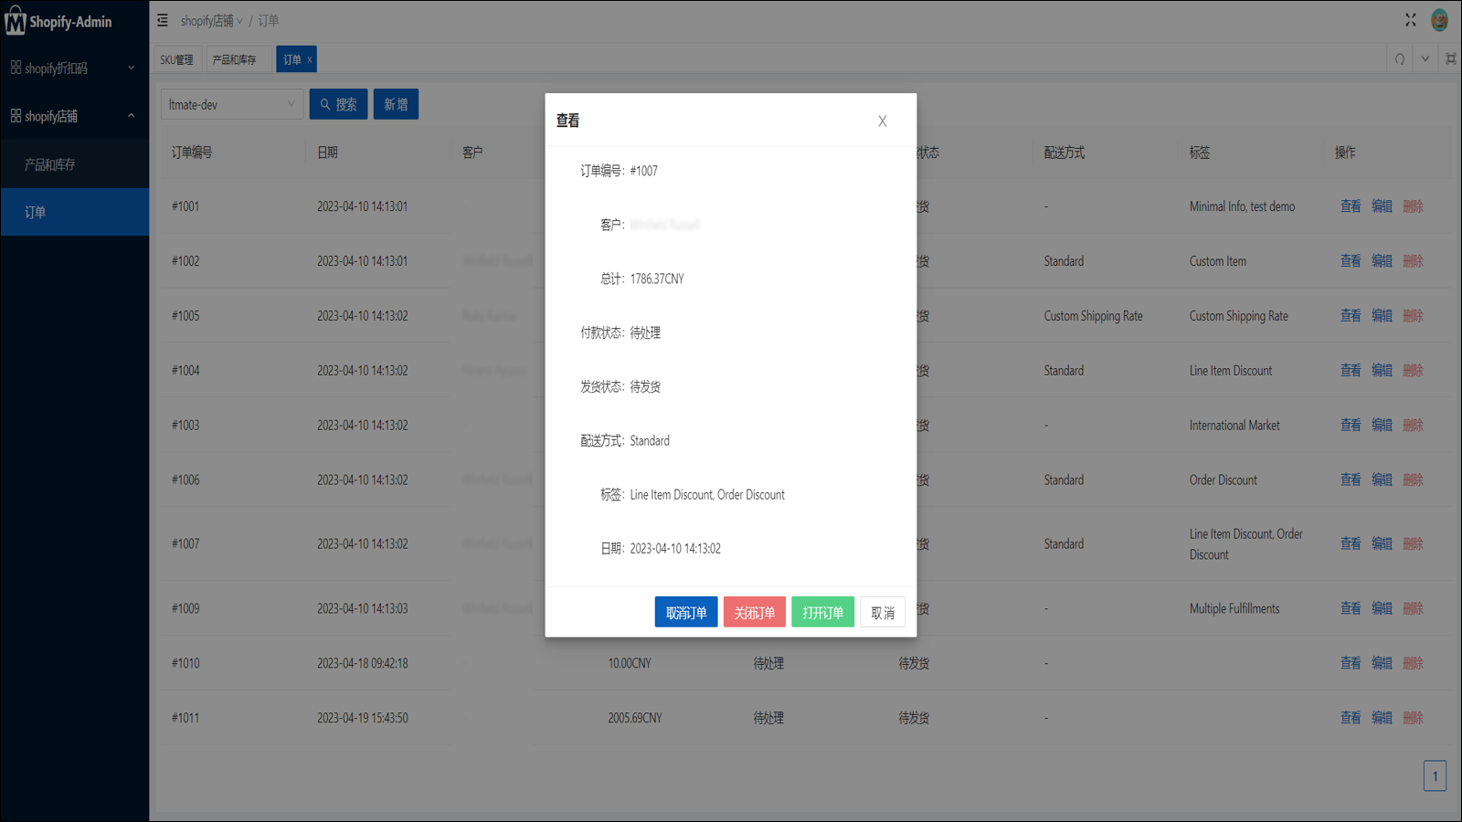Image resolution: width=1462 pixels, height=822 pixels.
Task: Click 编辑 for the 2005.69CNY order row
Action: point(1382,719)
